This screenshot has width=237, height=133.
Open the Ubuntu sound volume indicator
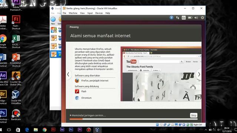point(196,18)
